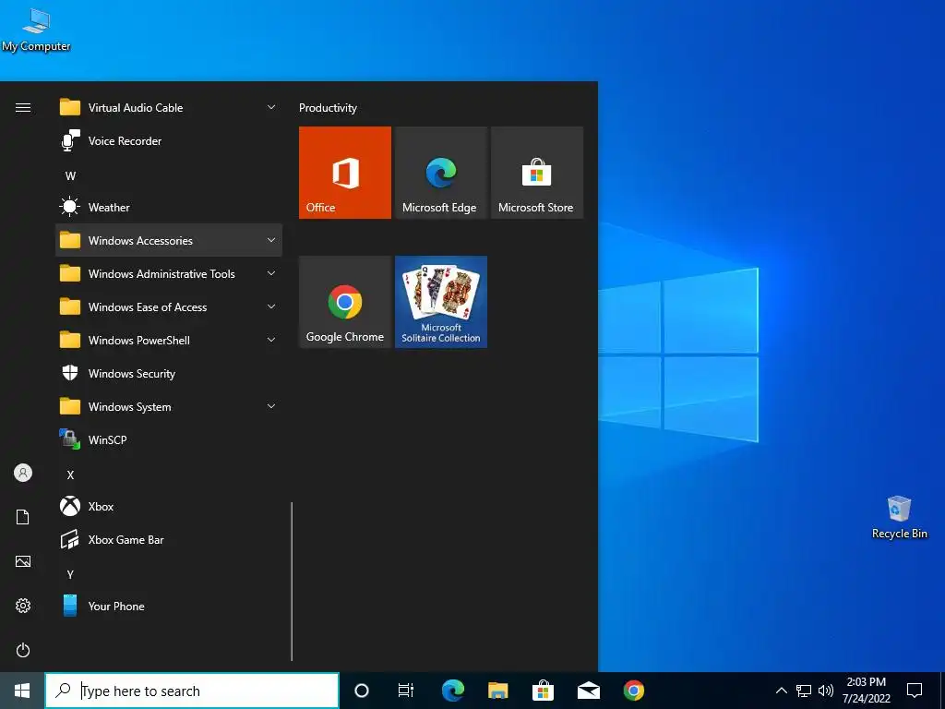Open the Action Center notifications icon
The width and height of the screenshot is (945, 709).
click(x=915, y=691)
